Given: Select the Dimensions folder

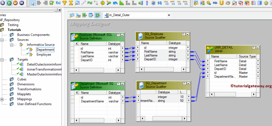Looking at the screenshot, I should coord(26,84).
